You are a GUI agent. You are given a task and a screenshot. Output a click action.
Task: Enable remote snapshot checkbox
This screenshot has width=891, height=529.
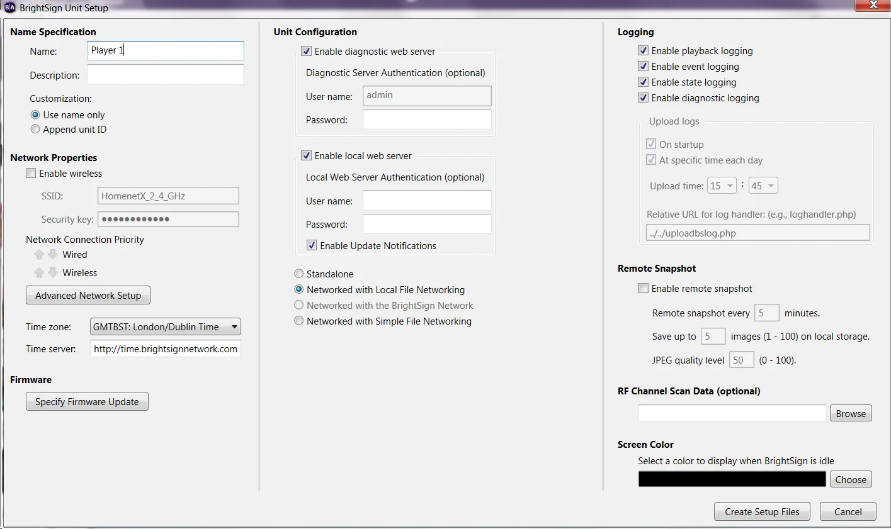coord(644,289)
